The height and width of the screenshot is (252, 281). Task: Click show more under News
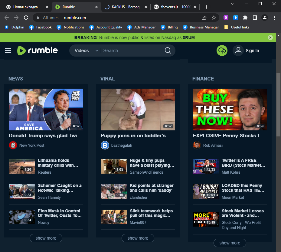pos(46,238)
